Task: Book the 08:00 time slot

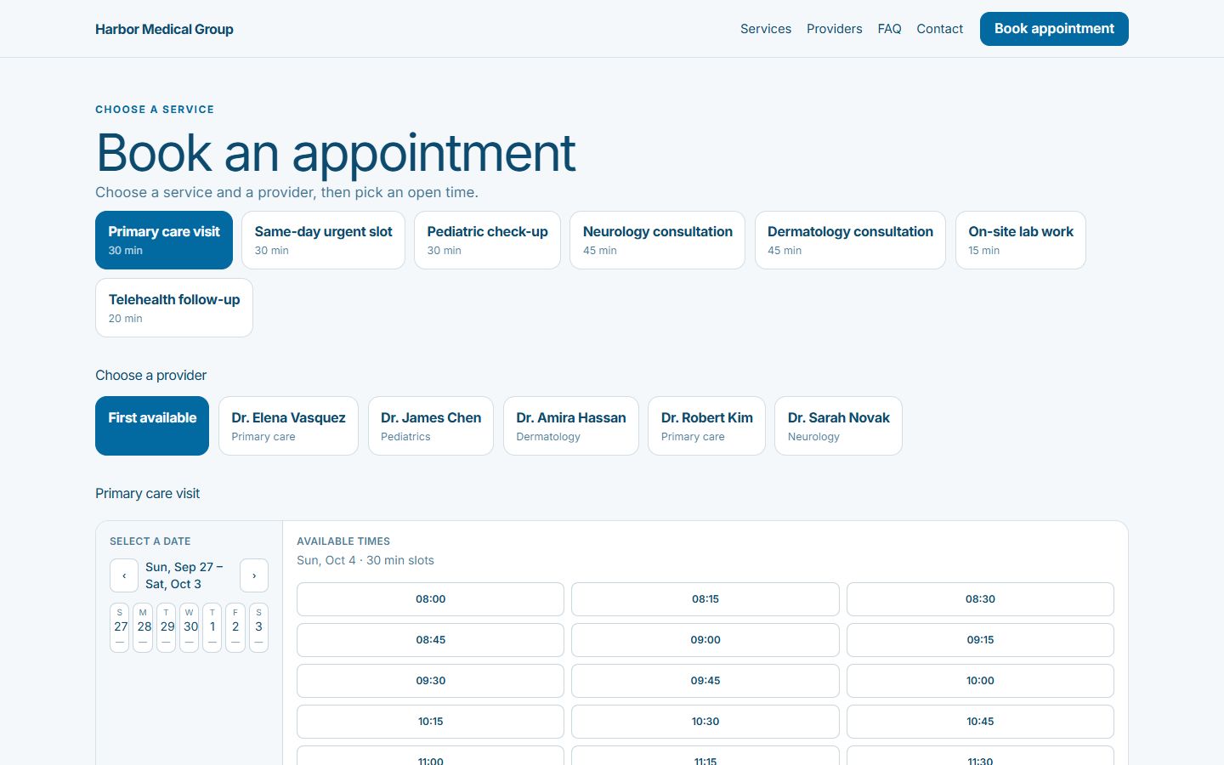Action: [430, 599]
